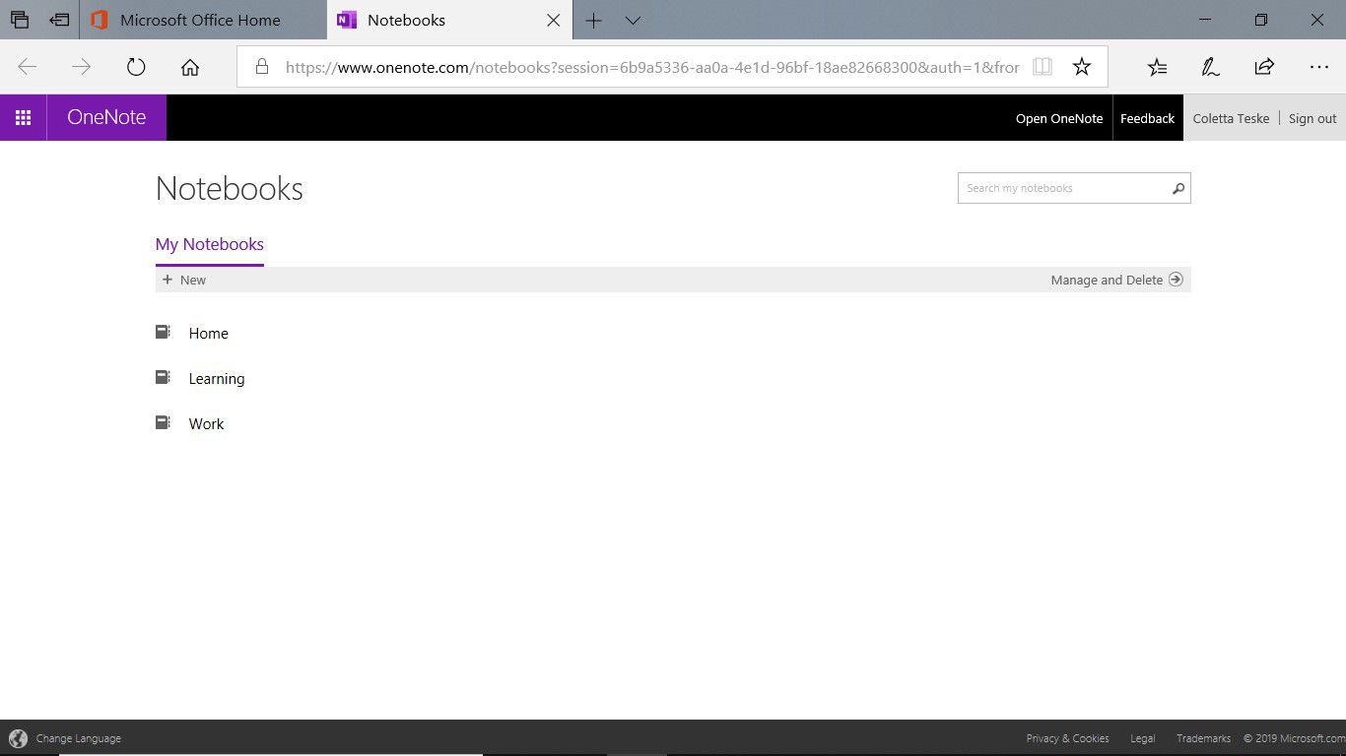Open the Work notebook

206,424
